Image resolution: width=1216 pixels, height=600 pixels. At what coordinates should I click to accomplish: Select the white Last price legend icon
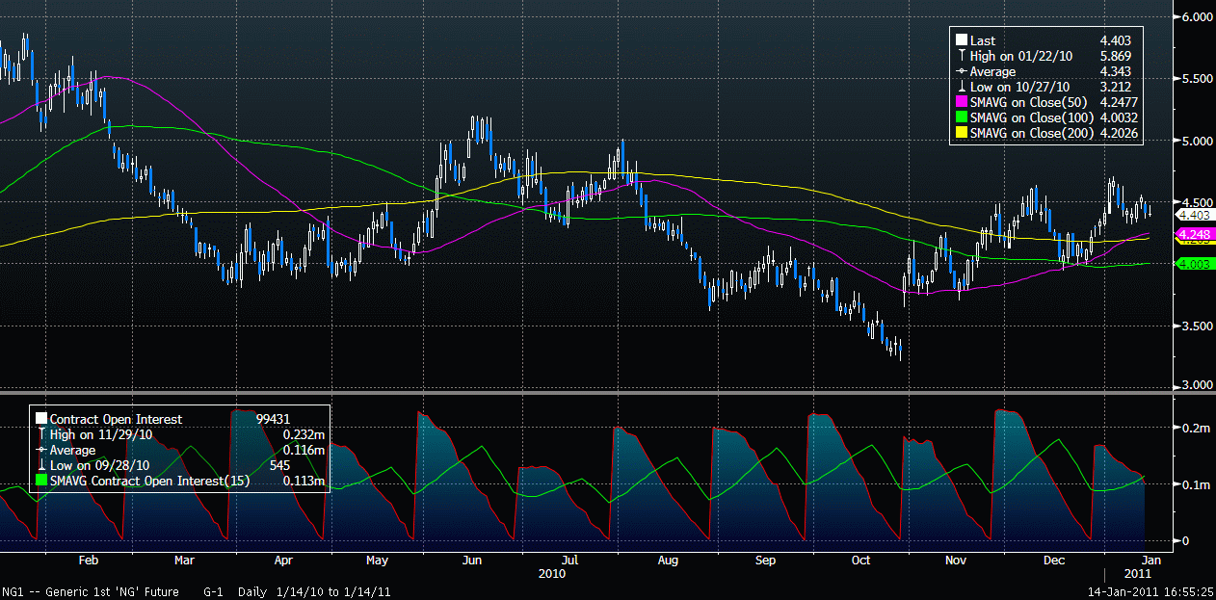(962, 40)
